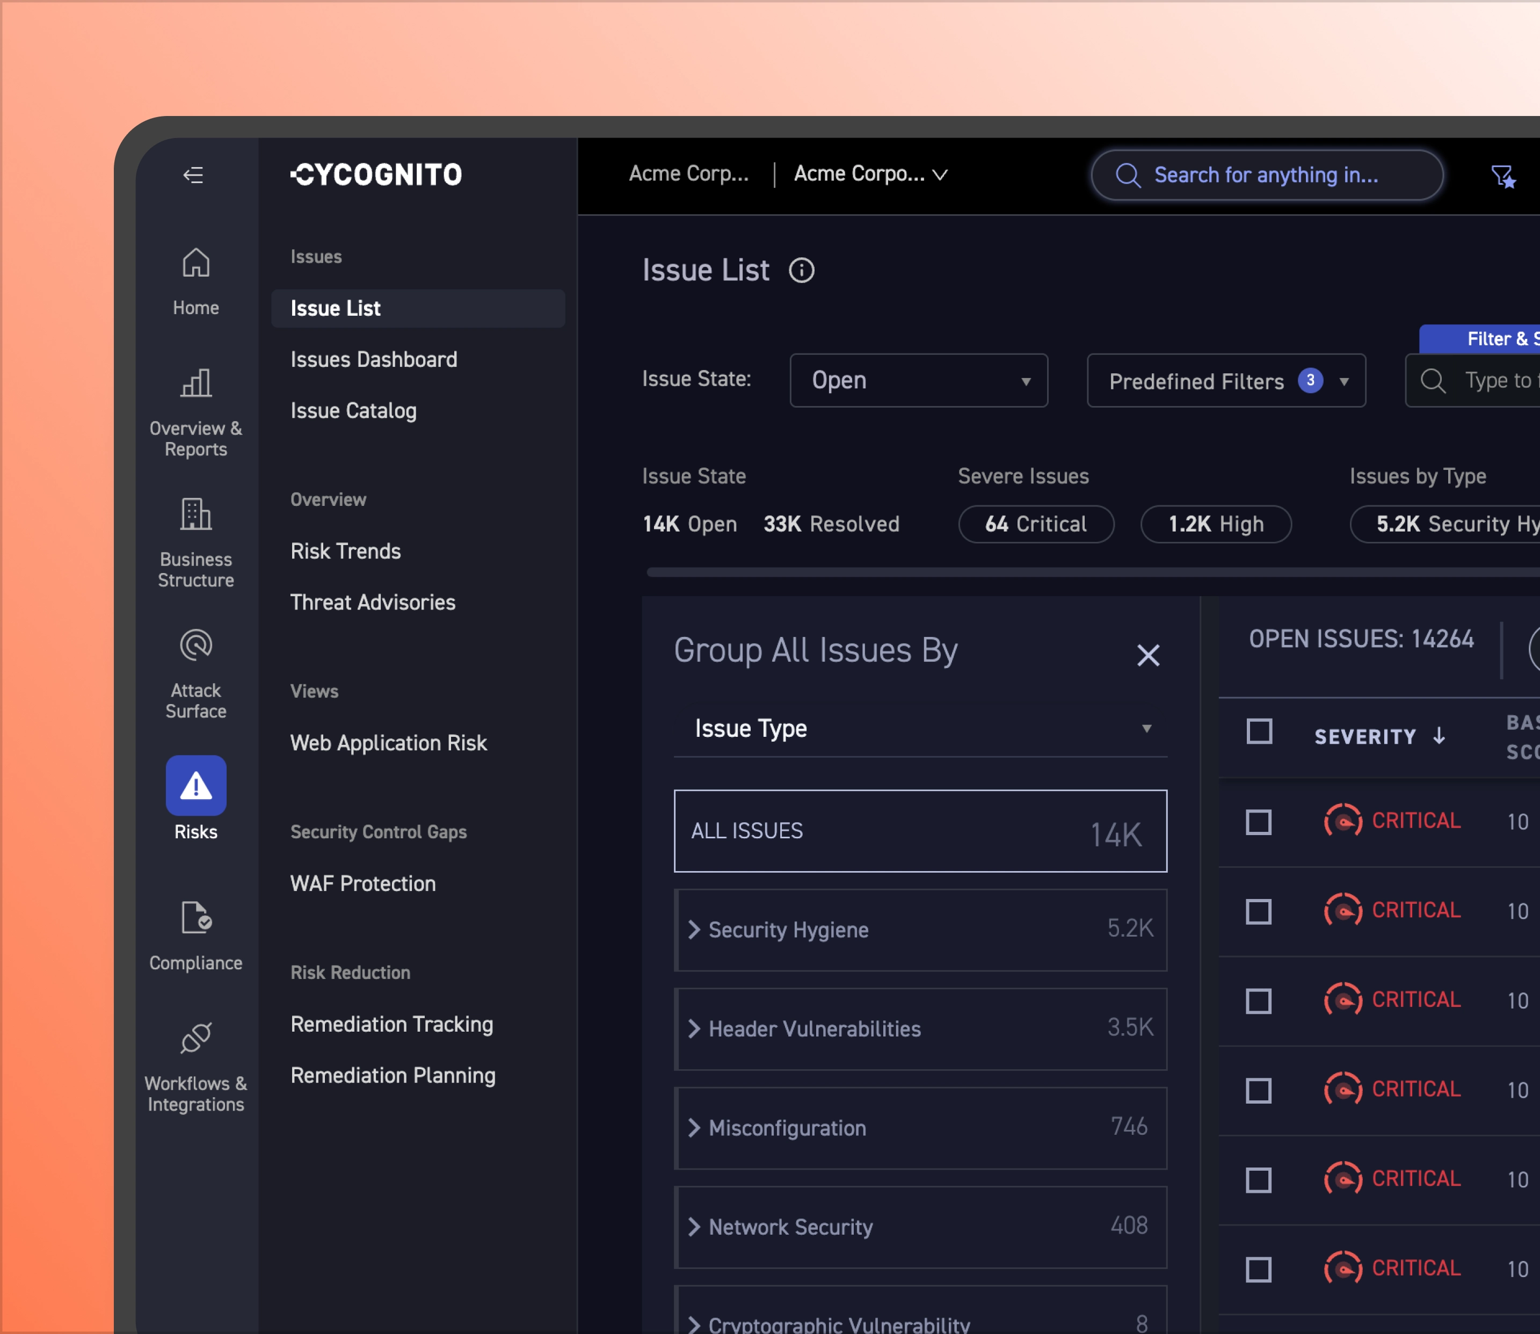Expand the Network Security group
Image resolution: width=1540 pixels, height=1334 pixels.
[x=920, y=1227]
